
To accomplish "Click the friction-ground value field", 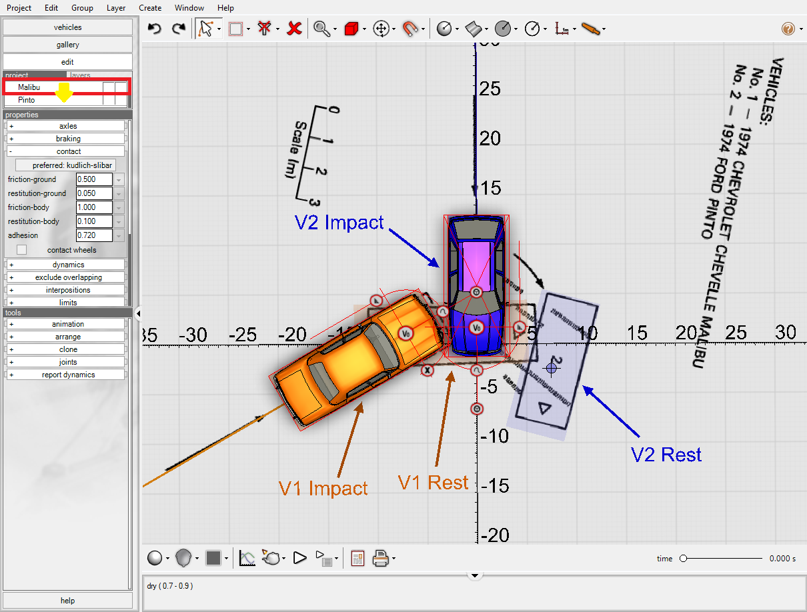I will 94,179.
